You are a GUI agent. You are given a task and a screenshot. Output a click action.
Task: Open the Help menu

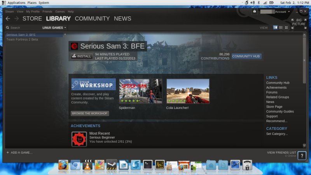pos(71,12)
